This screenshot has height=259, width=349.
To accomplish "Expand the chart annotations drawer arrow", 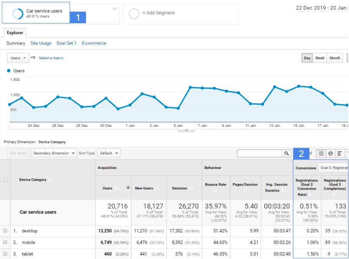I will pos(187,130).
